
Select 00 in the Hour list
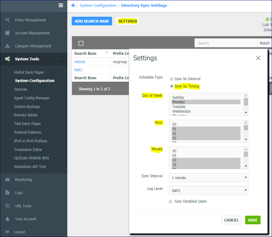206,124
